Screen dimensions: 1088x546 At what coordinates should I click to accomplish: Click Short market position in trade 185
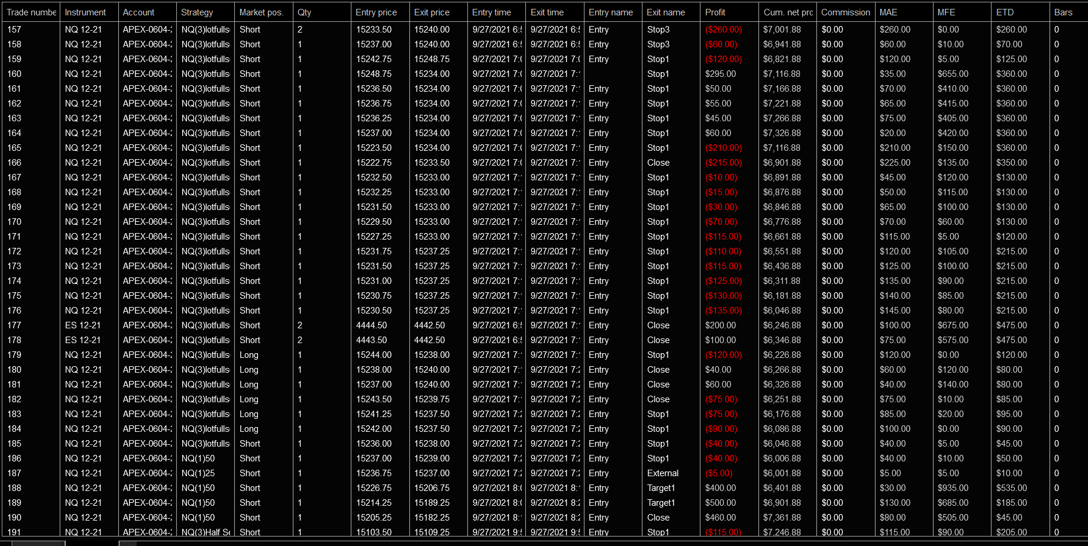click(x=250, y=444)
